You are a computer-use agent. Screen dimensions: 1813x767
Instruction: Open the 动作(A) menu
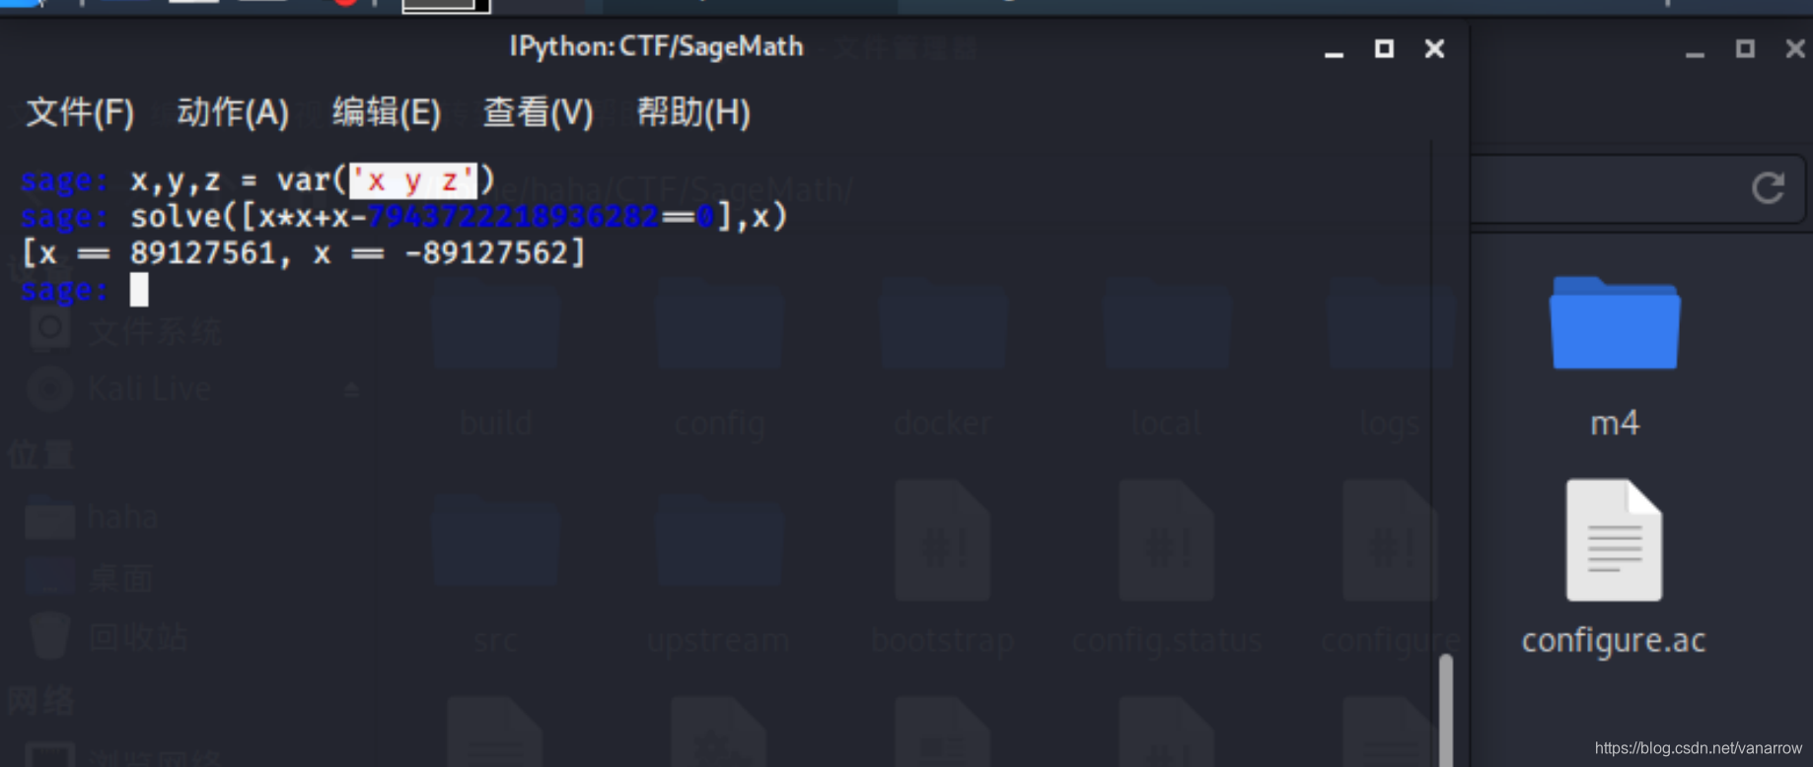point(233,112)
